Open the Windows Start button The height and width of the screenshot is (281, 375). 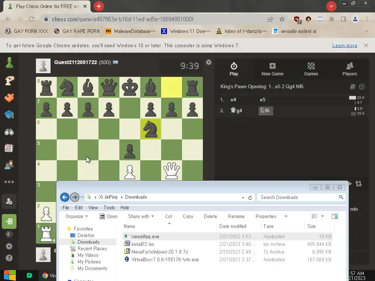click(10, 275)
